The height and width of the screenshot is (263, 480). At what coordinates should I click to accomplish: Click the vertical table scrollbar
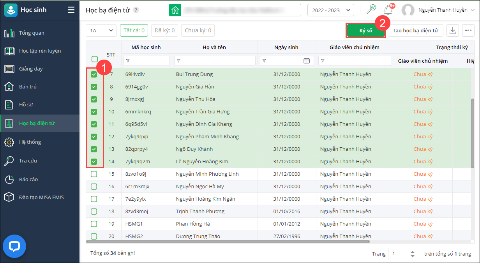pyautogui.click(x=473, y=133)
